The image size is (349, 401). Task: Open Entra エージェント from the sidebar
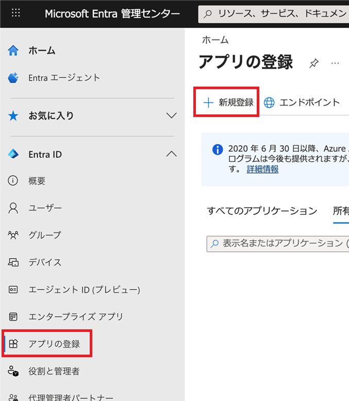64,78
